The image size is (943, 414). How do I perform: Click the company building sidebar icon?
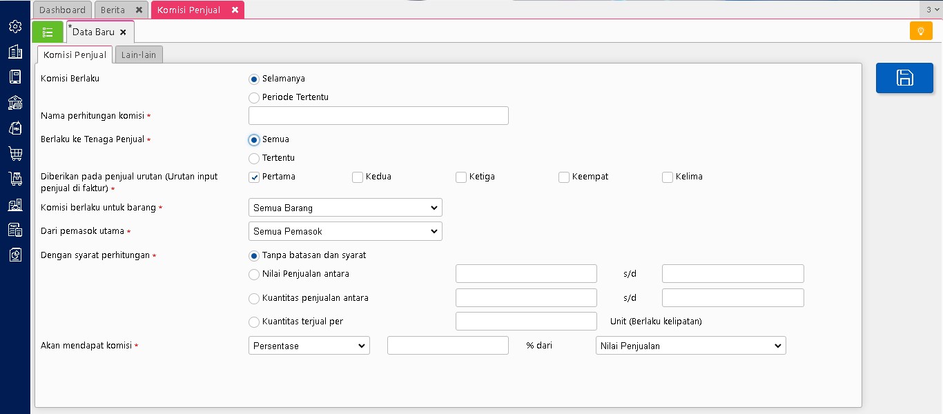pyautogui.click(x=15, y=52)
